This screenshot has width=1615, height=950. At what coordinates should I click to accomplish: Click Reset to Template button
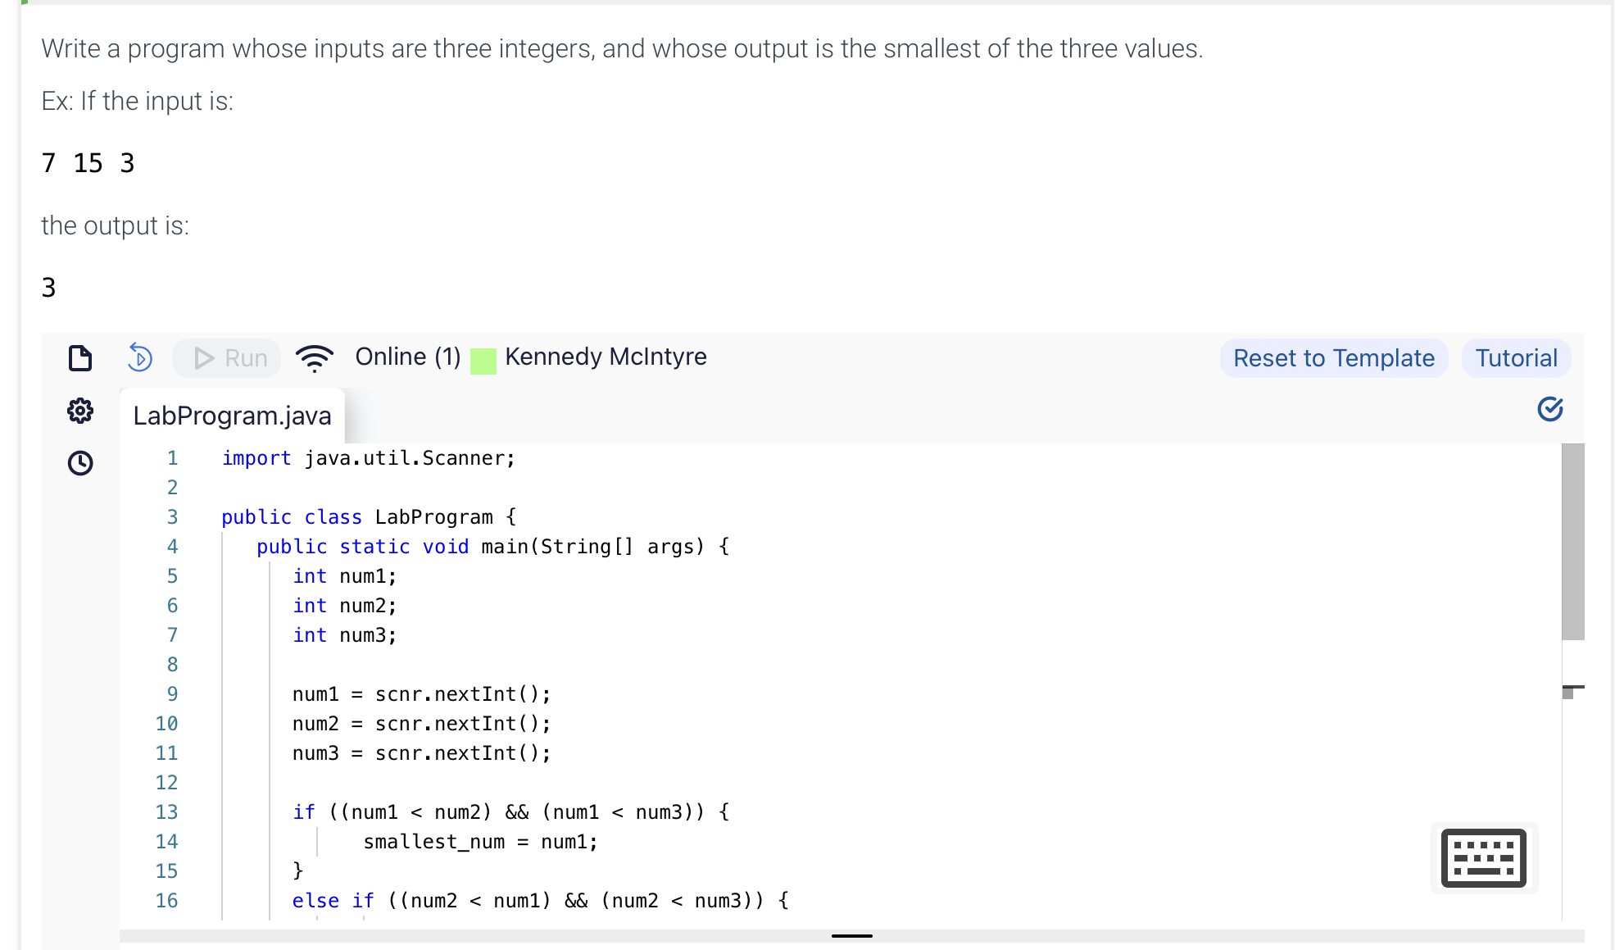point(1333,358)
